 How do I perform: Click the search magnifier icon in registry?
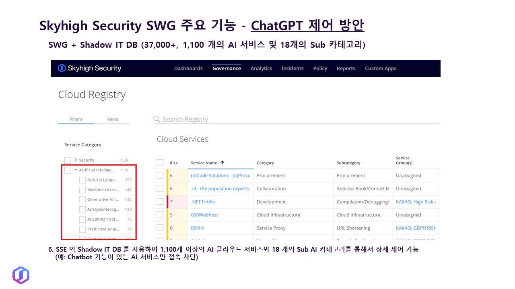pyautogui.click(x=157, y=119)
